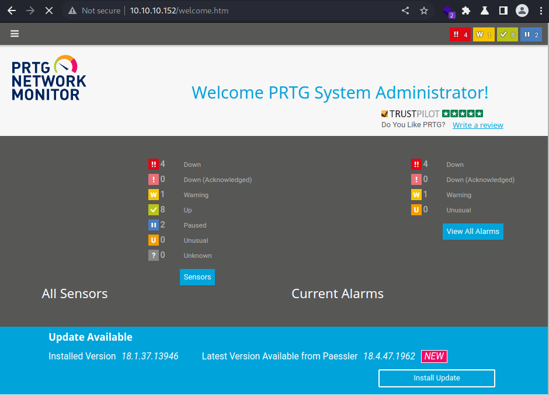This screenshot has height=395, width=549.
Task: Open the Not secure warning icon
Action: coord(72,11)
